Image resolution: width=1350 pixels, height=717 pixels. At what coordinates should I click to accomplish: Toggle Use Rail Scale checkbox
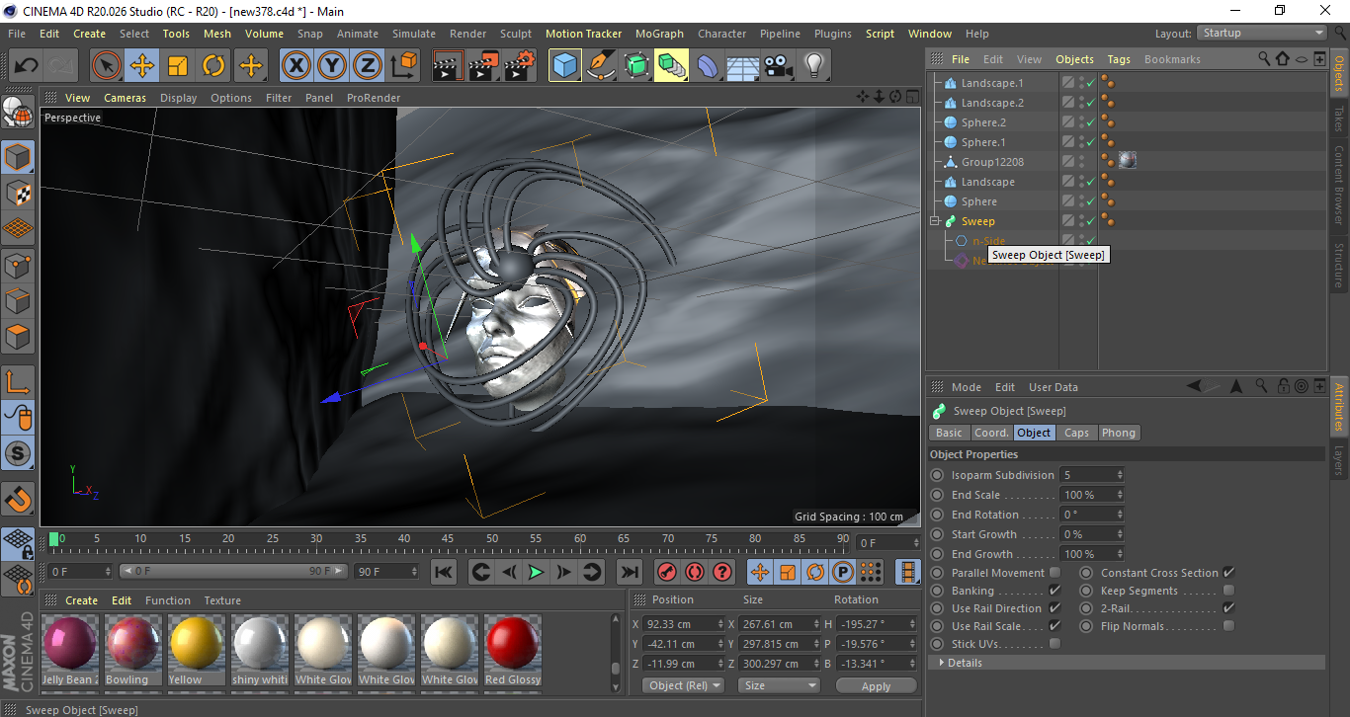[1055, 626]
